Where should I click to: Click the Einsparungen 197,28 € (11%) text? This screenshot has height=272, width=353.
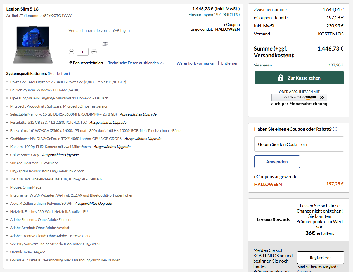point(214,15)
